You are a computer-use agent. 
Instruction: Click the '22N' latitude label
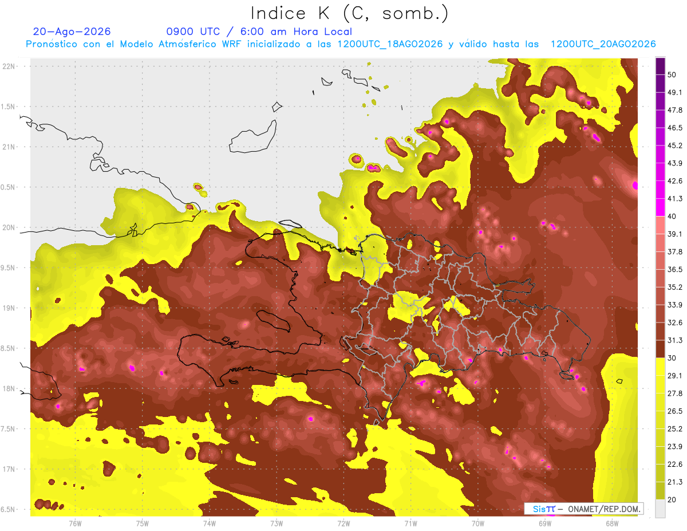click(x=10, y=66)
